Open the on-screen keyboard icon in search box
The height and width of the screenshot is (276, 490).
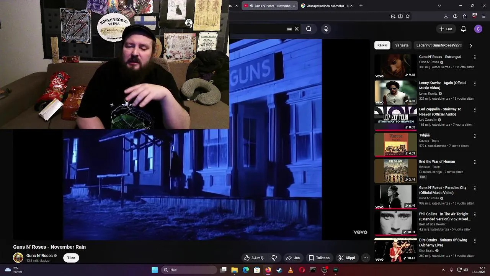pyautogui.click(x=289, y=29)
